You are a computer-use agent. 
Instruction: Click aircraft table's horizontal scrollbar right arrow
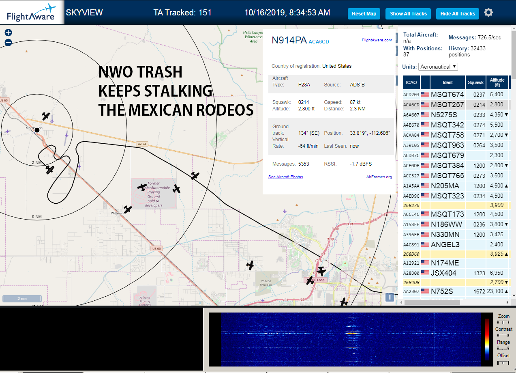(508, 302)
